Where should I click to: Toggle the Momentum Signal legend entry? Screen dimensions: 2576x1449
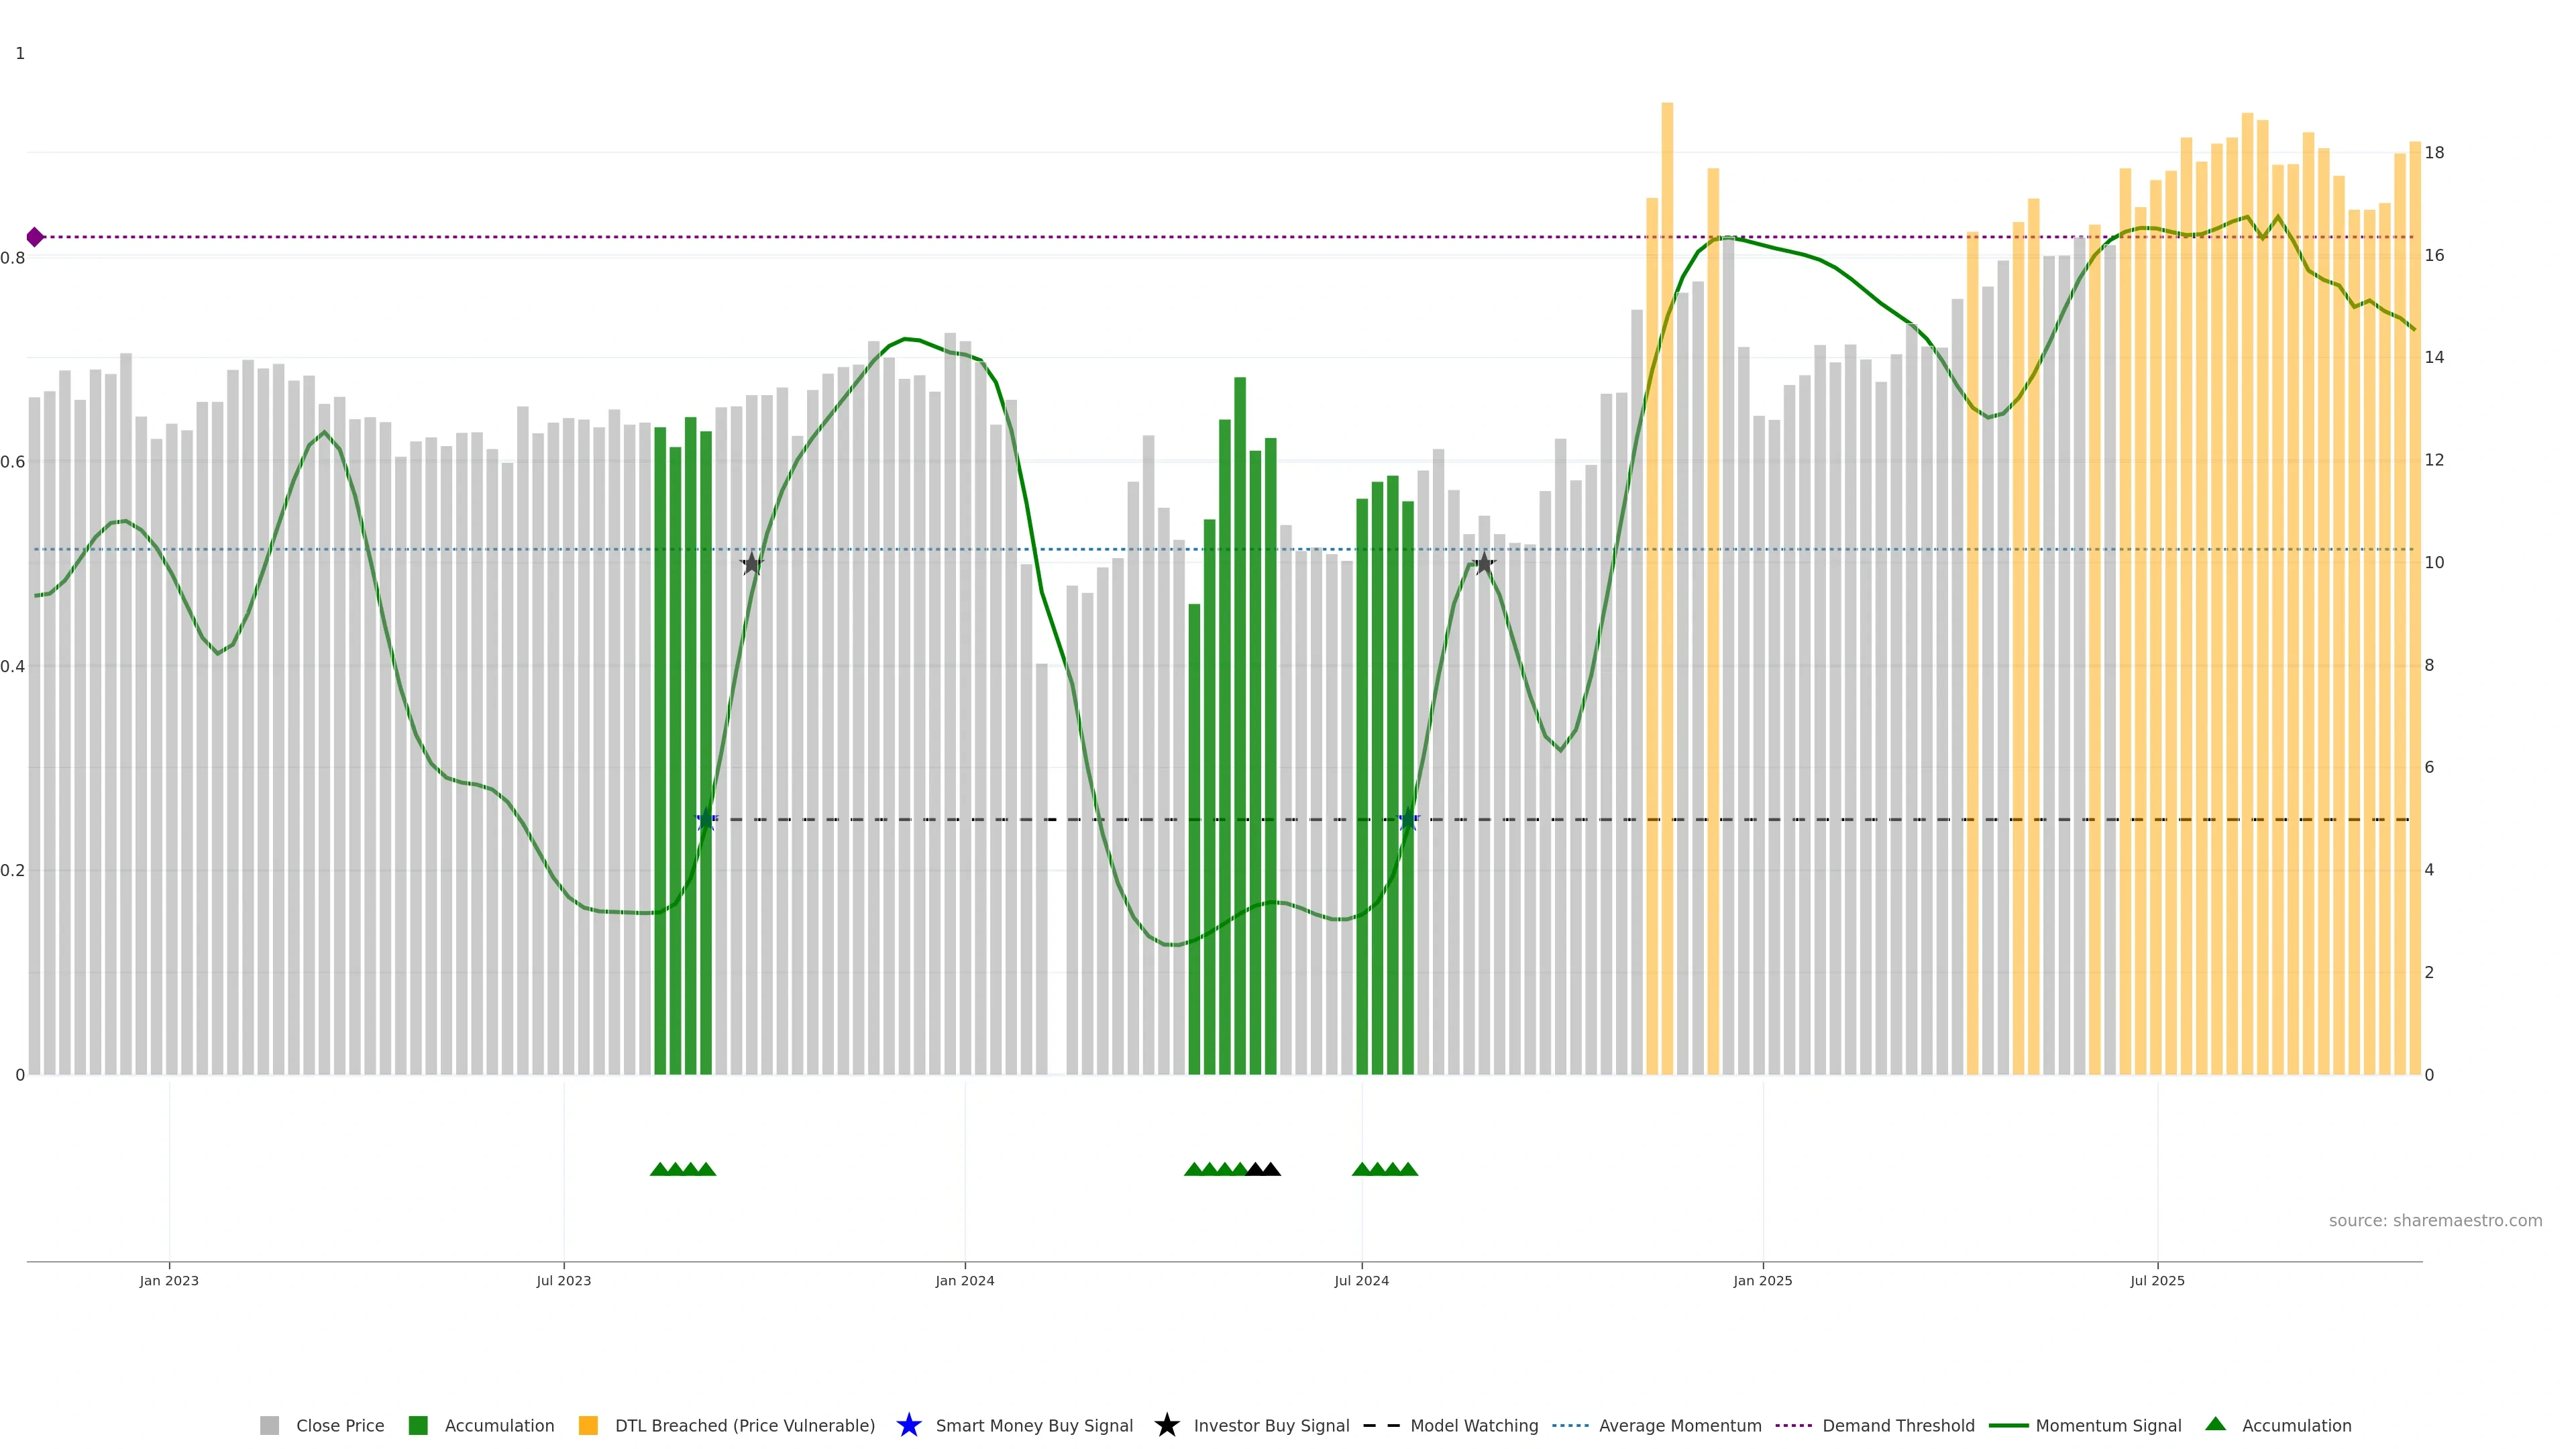click(2108, 1425)
